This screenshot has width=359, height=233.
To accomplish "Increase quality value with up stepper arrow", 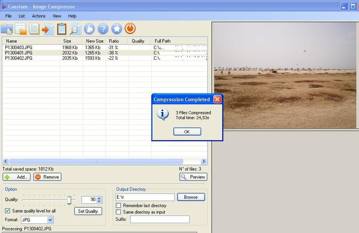I will 99,198.
